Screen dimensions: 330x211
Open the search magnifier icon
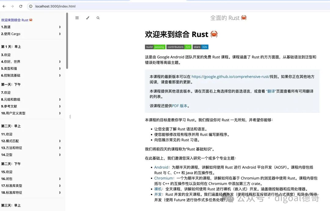pyautogui.click(x=98, y=18)
